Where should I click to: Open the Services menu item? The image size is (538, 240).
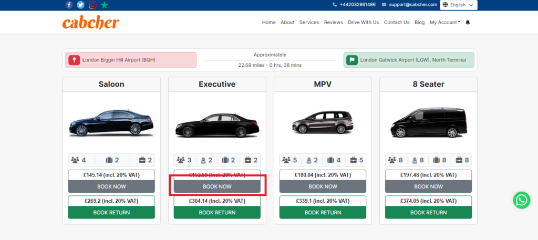(309, 22)
